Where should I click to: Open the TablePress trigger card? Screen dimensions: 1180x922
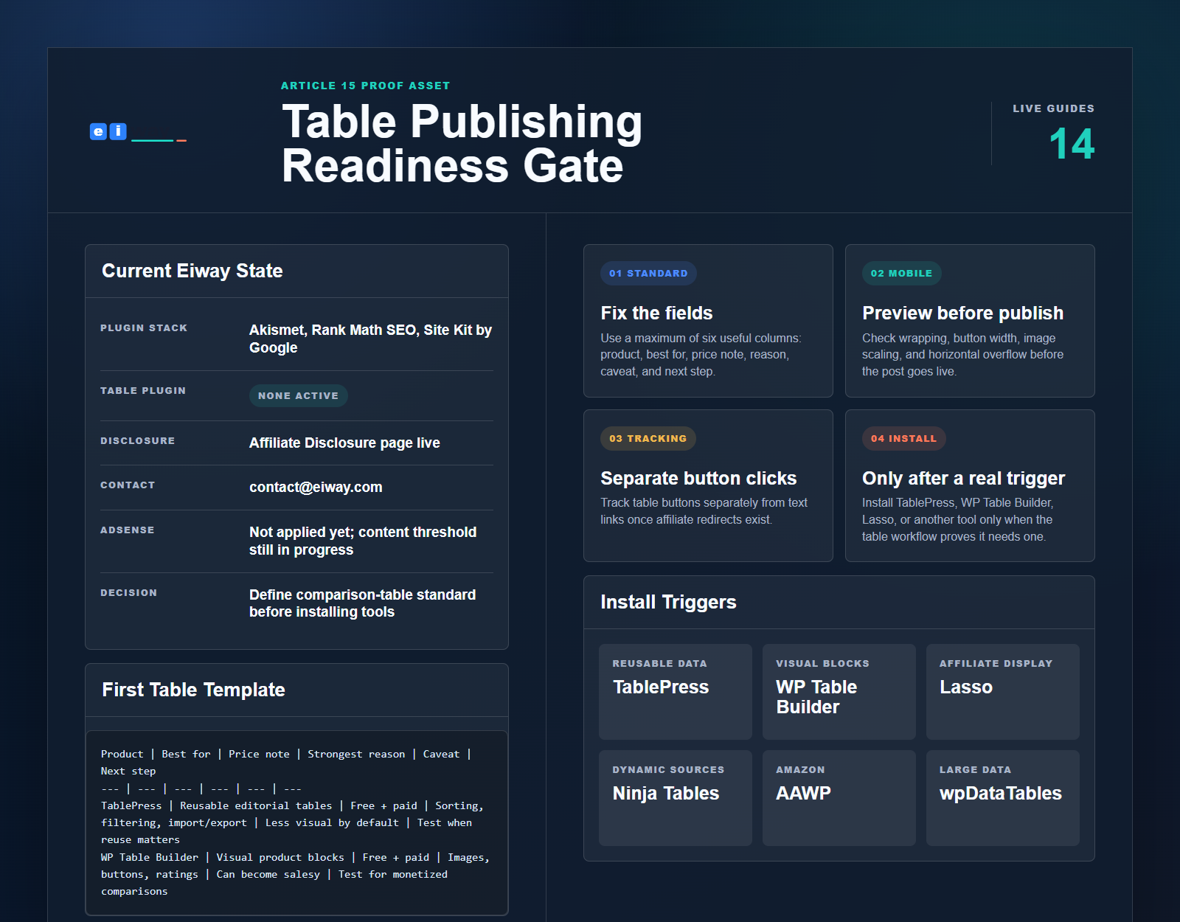click(676, 692)
